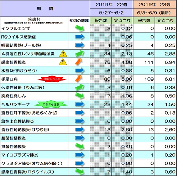Click the warning triangle beside A群溶血性レンサ球菌咽頭炎
The height and width of the screenshot is (178, 178).
pos(63,54)
